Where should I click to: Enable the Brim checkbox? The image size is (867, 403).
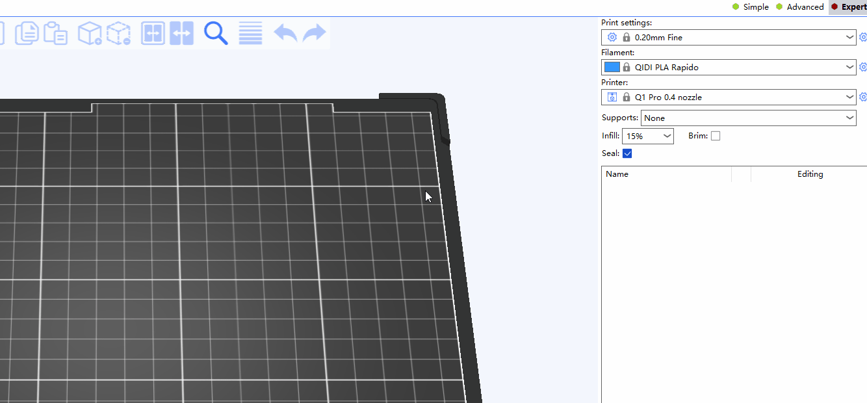click(716, 136)
